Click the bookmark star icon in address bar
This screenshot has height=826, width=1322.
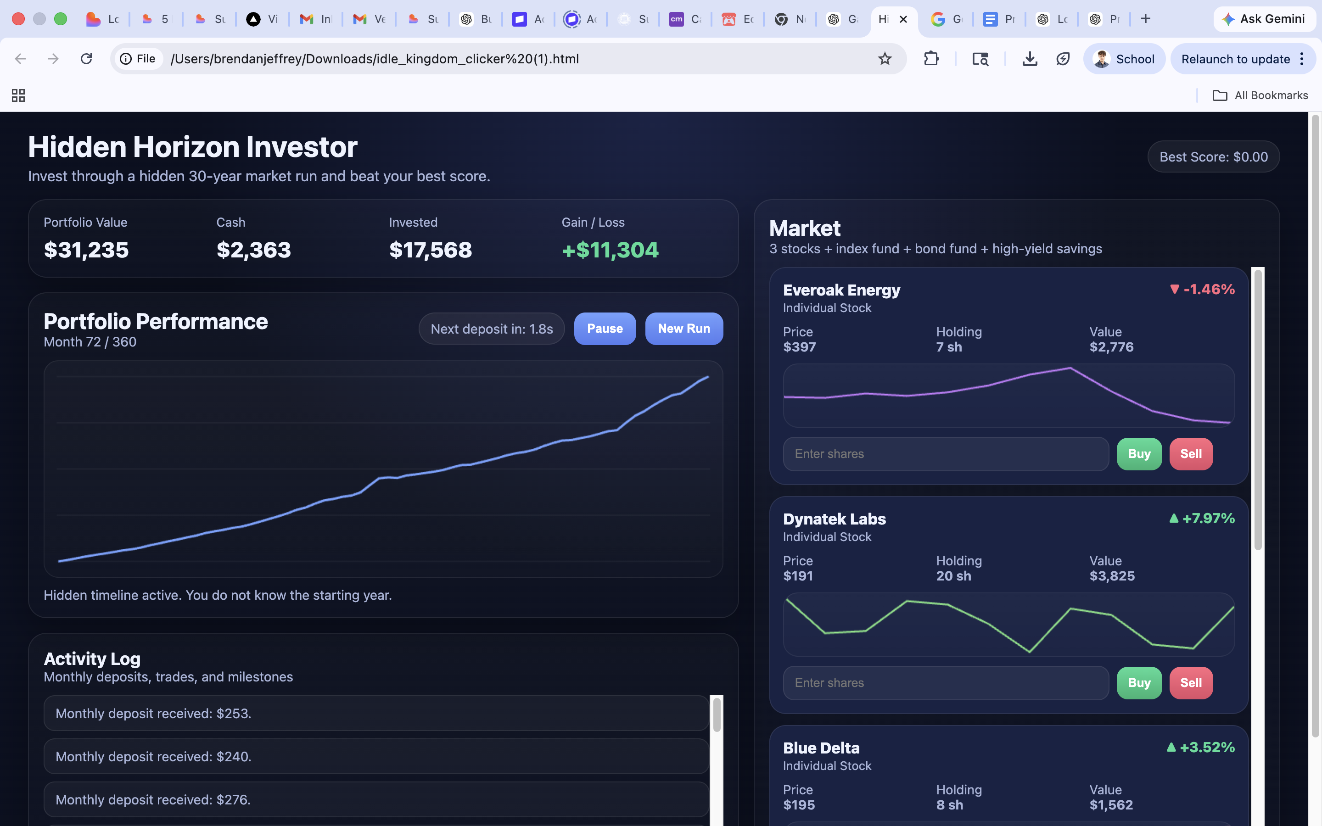point(885,58)
